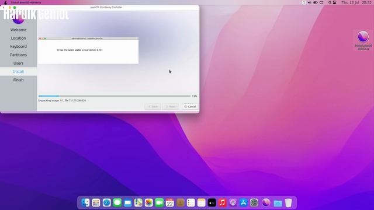Click the pearOS installer icon in dock

pyautogui.click(x=266, y=202)
